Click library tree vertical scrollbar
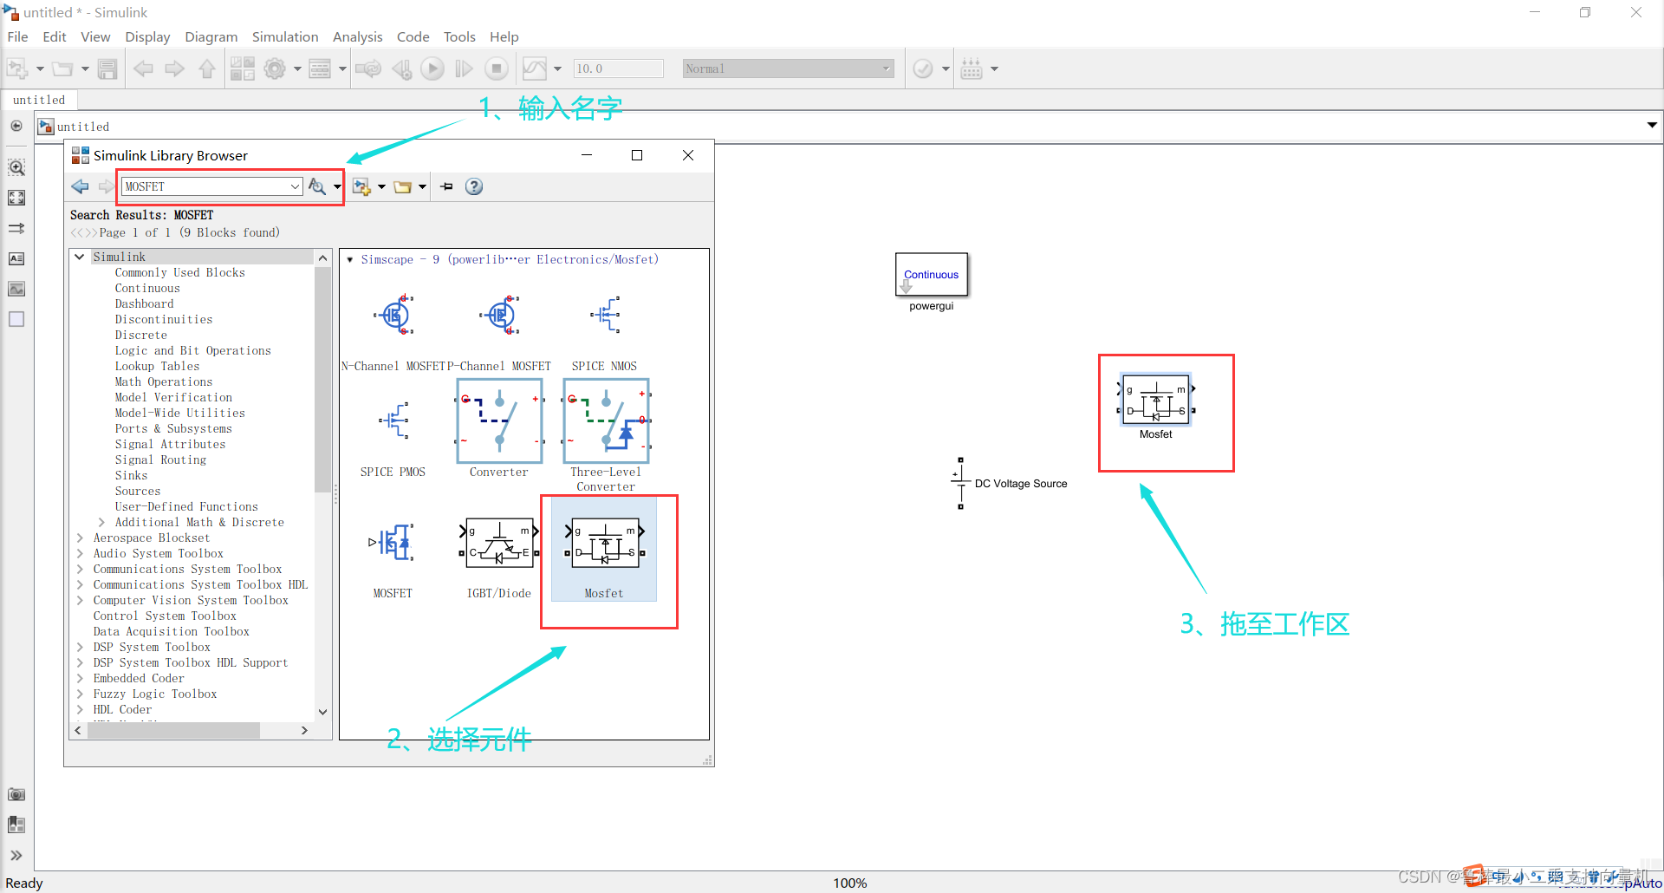 point(322,379)
